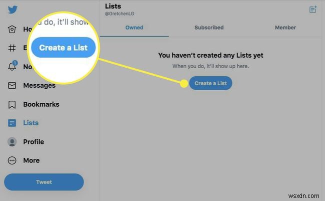Click the Bookmarks ribbon icon

12,104
